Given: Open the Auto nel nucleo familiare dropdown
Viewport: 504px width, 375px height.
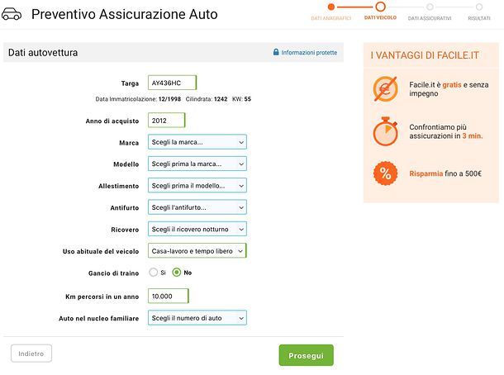Looking at the screenshot, I should 197,318.
